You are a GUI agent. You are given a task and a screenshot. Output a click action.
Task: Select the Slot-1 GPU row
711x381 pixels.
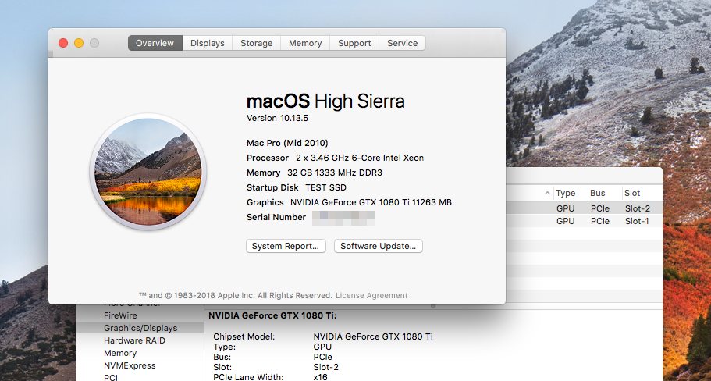click(x=584, y=222)
